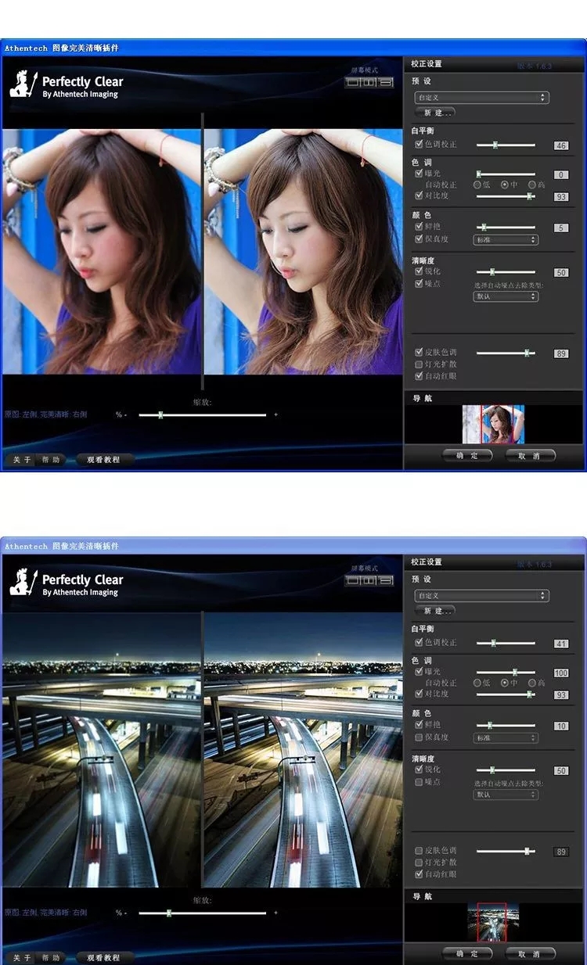
Task: Select 低 auto-correction radio in portrait window
Action: [x=477, y=185]
